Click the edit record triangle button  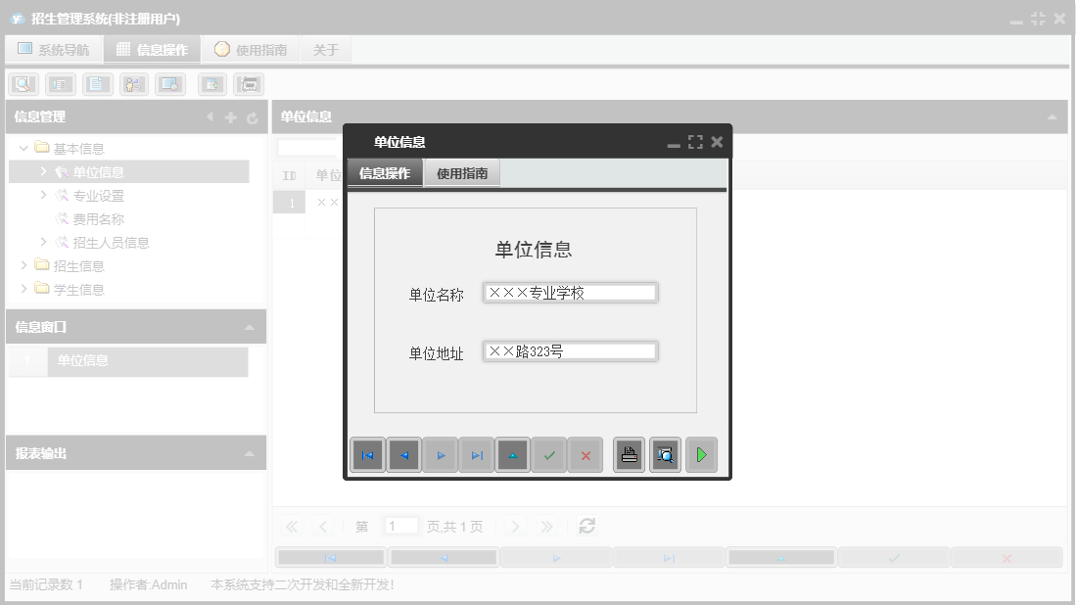point(513,454)
